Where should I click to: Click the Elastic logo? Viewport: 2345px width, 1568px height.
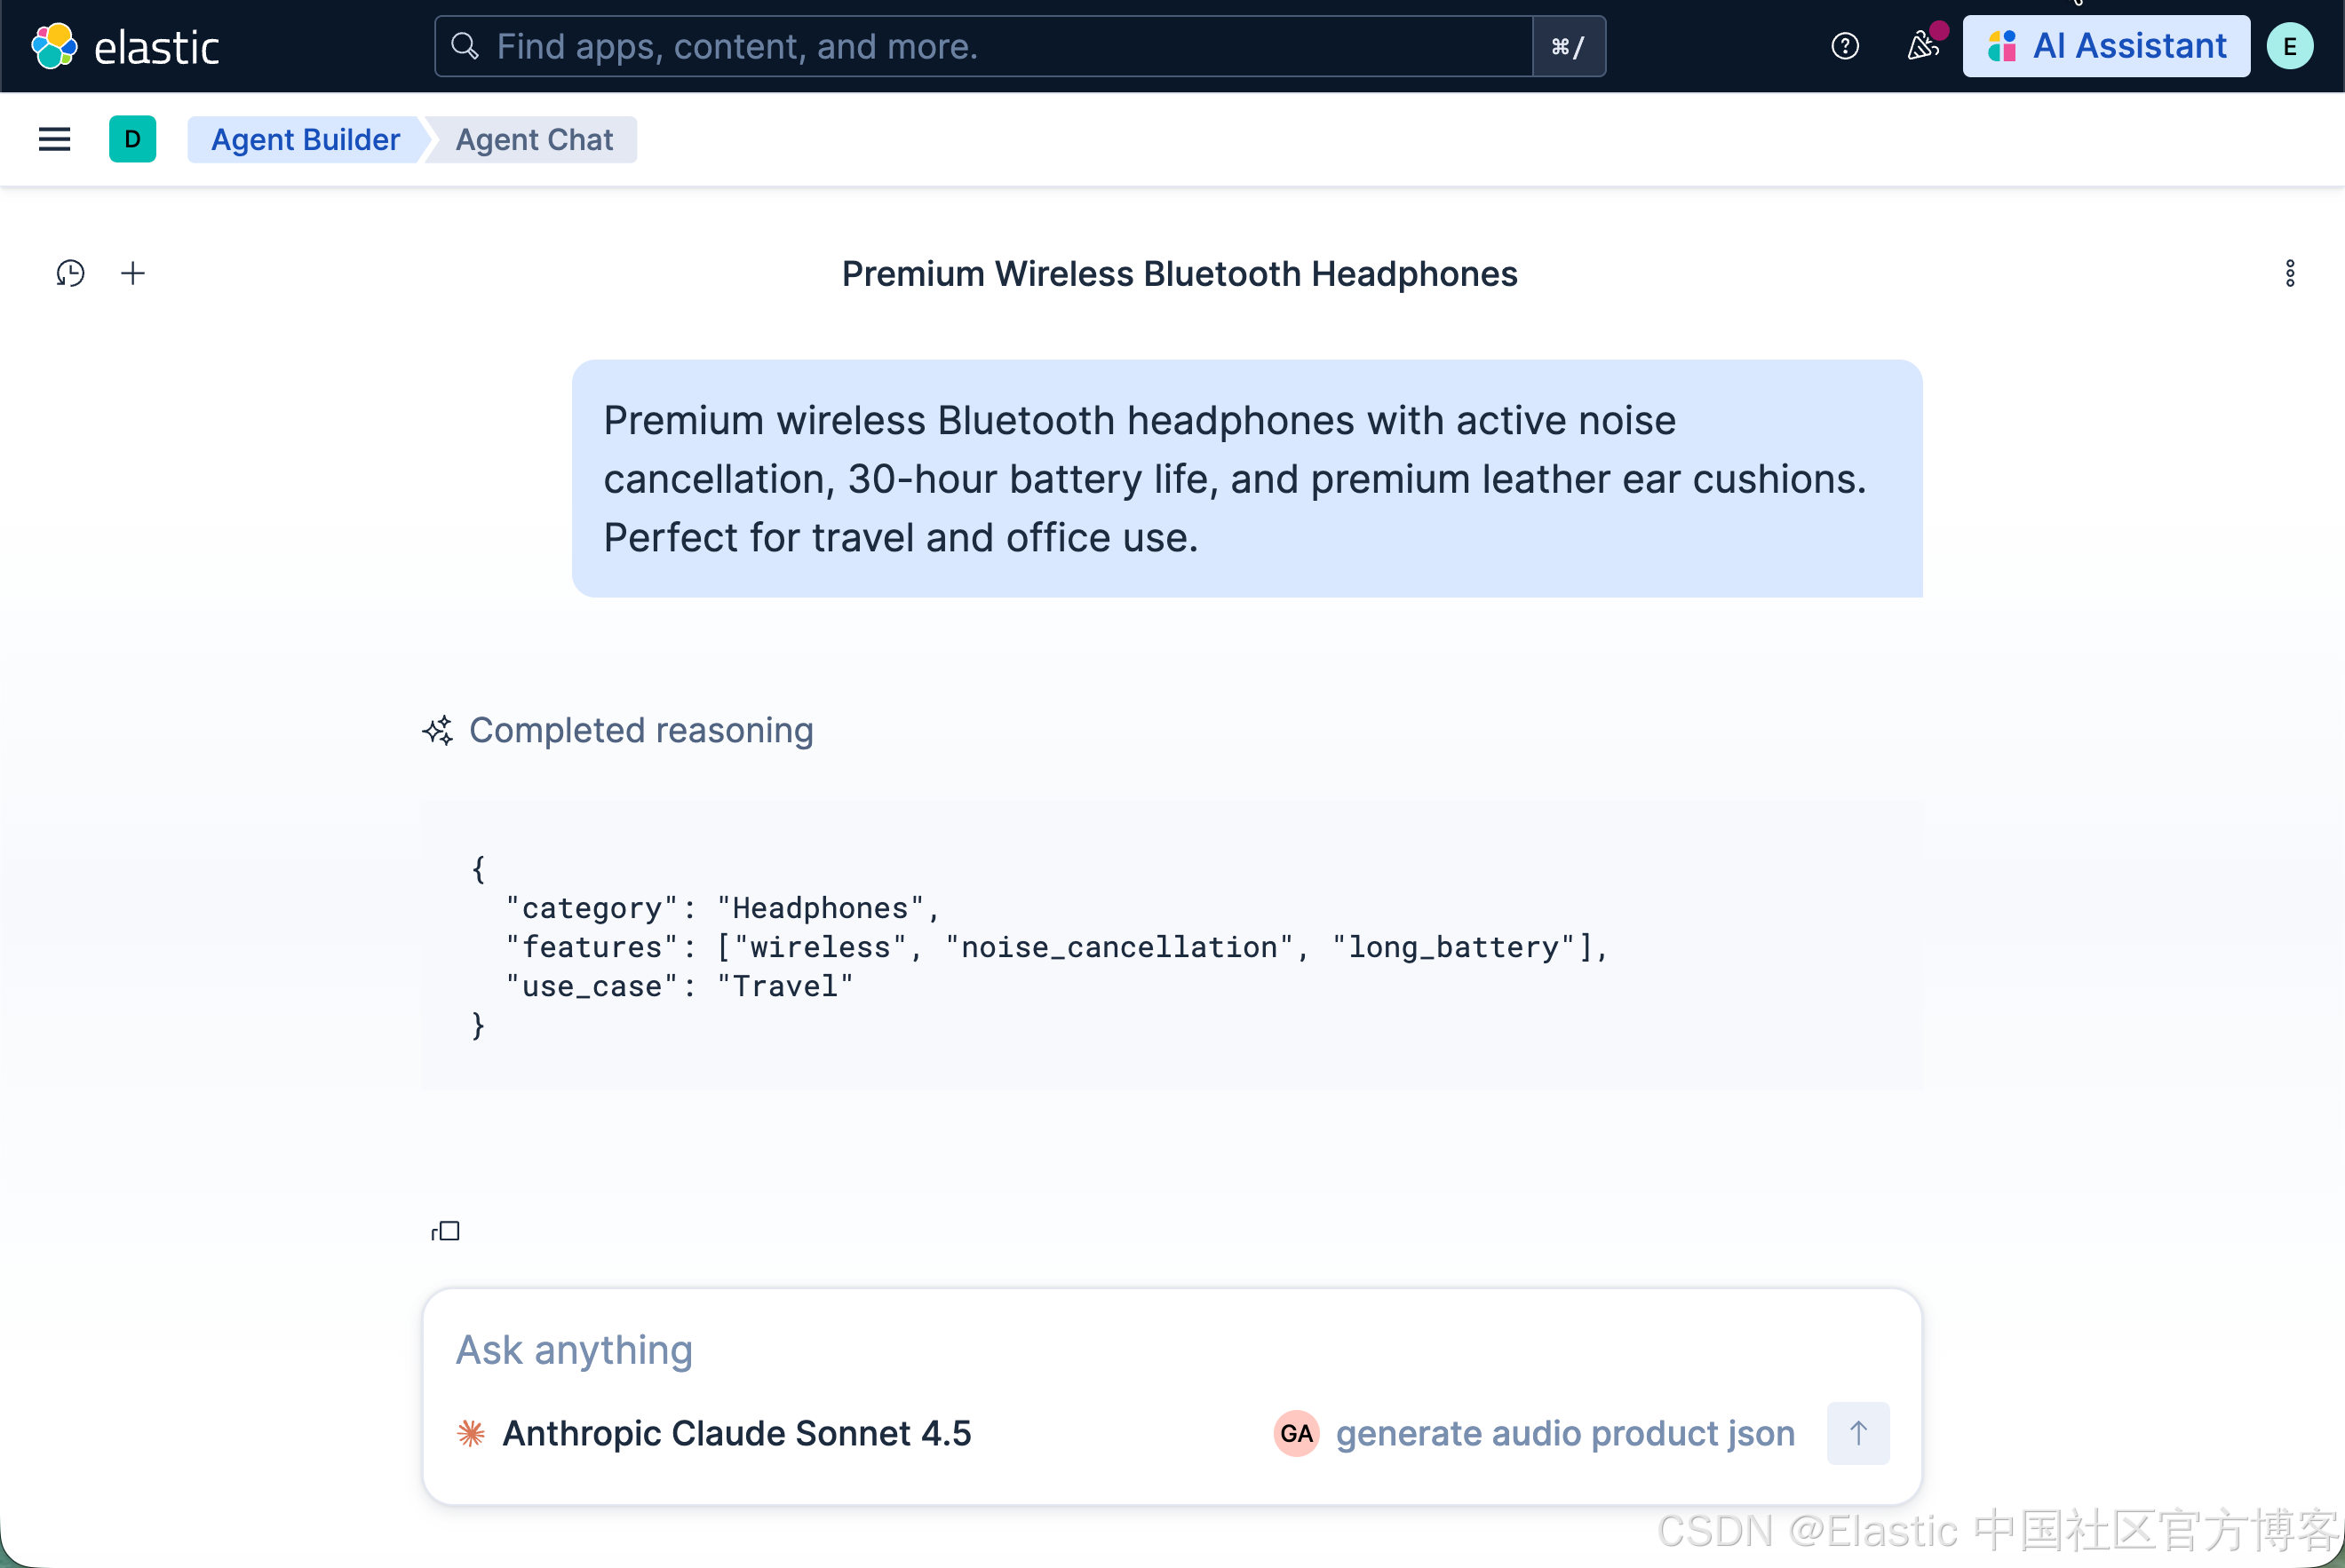54,46
